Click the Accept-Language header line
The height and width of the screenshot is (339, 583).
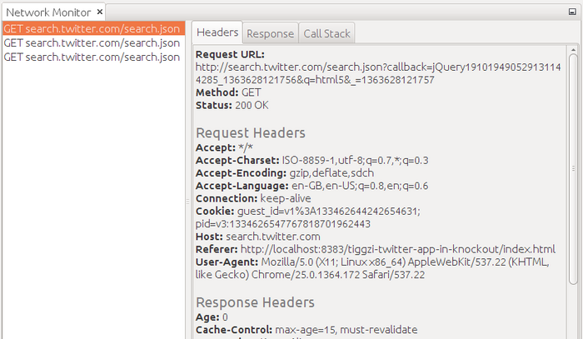coord(312,186)
